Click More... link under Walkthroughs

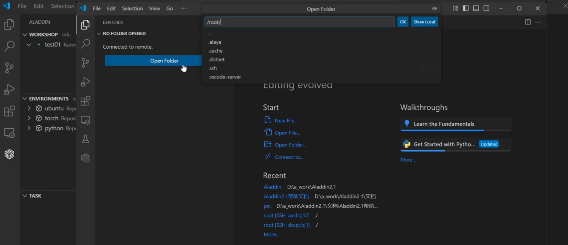(408, 160)
